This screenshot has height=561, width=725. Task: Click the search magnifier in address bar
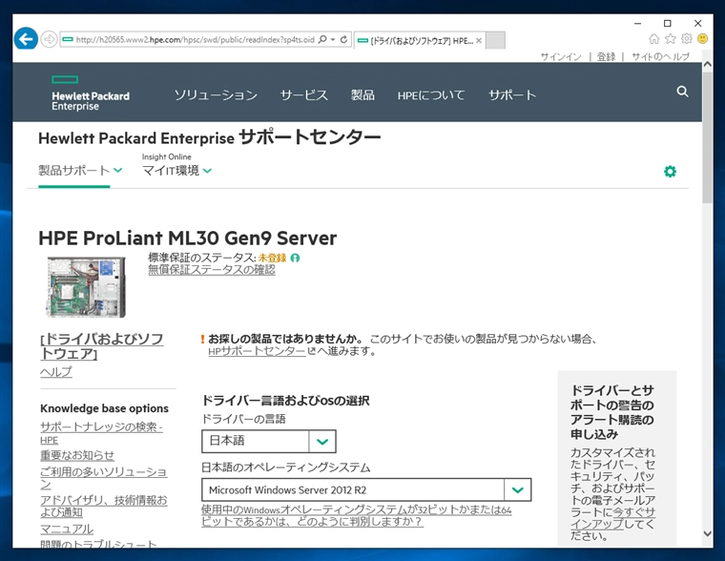pos(322,39)
